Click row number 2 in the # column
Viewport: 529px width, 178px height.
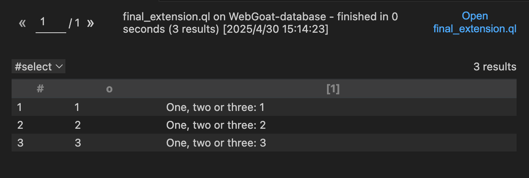(20, 125)
